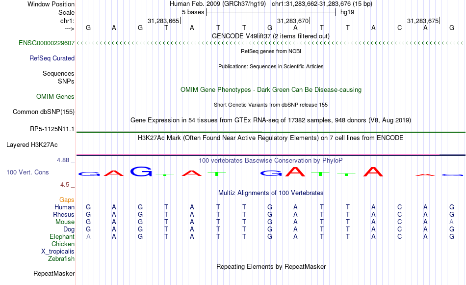Select the X_tropicalis alignment row label
This screenshot has height=285, width=466.
pos(58,252)
